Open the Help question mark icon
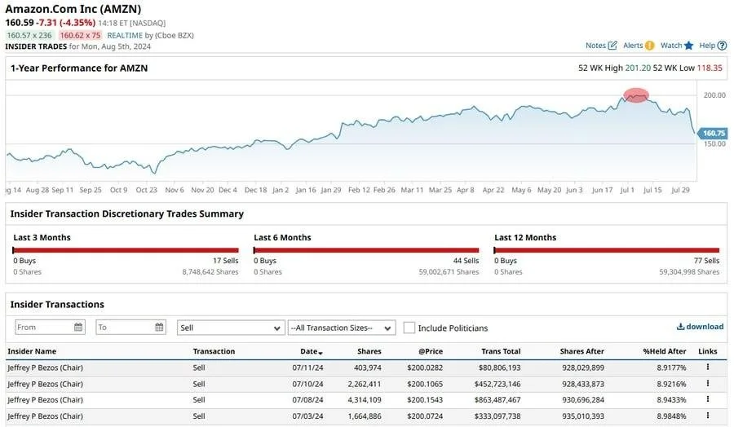Image resolution: width=734 pixels, height=427 pixels. (722, 46)
